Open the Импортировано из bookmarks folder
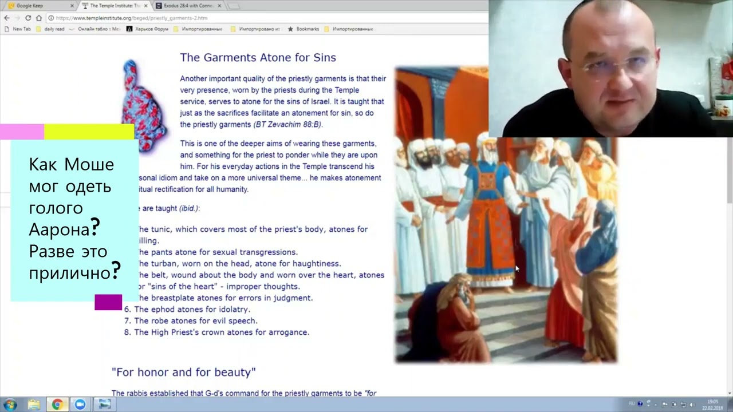The height and width of the screenshot is (412, 733). (256, 29)
